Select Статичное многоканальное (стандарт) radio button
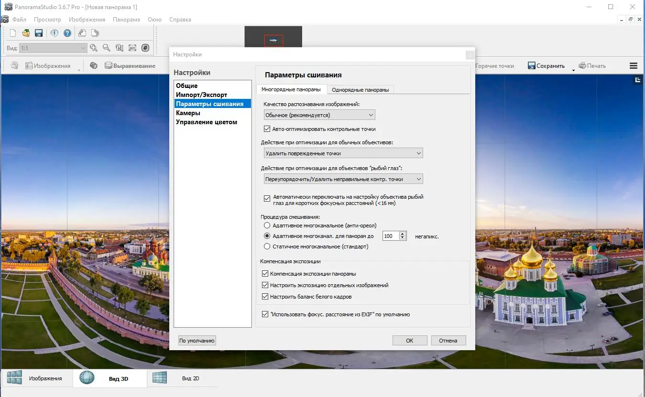Image resolution: width=645 pixels, height=397 pixels. click(x=267, y=247)
